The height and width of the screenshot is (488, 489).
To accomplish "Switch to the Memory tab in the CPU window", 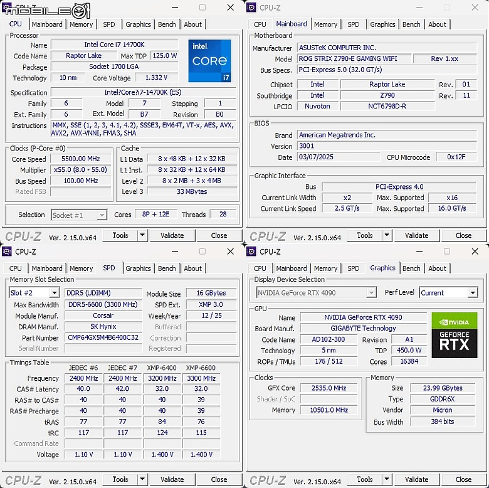I will pos(81,24).
